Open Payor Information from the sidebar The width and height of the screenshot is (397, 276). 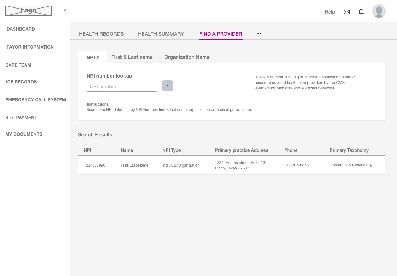[30, 47]
